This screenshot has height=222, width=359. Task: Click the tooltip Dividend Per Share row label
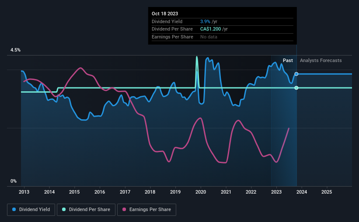click(x=172, y=29)
